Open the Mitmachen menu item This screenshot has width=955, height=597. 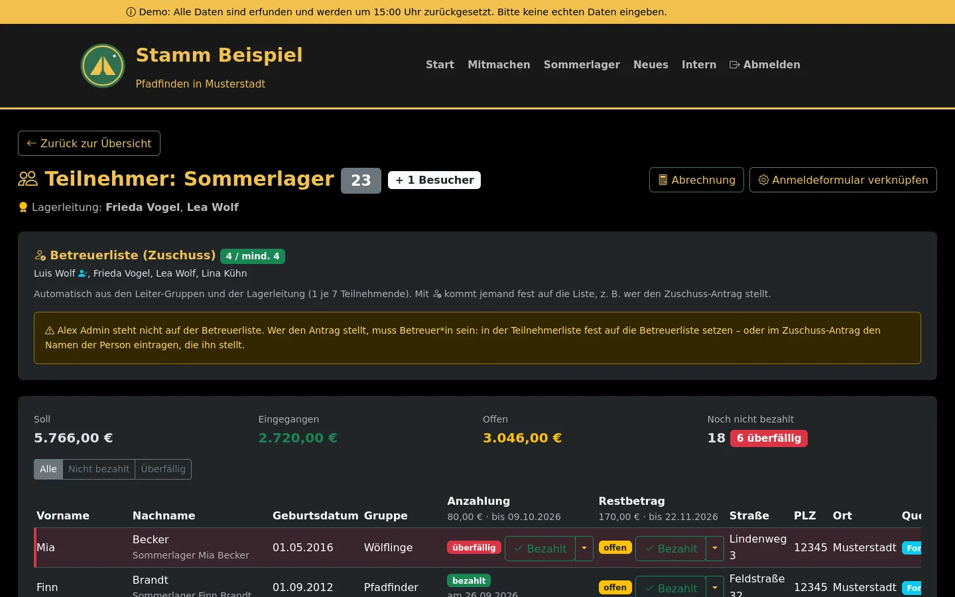(x=499, y=64)
